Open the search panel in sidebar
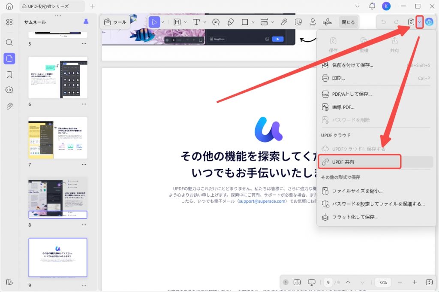The image size is (439, 292). click(9, 43)
